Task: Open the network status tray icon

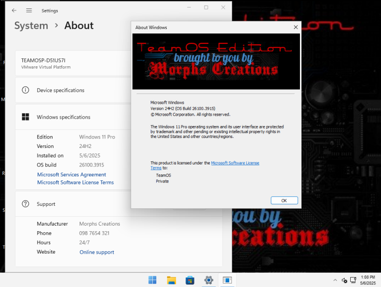Action: (353, 280)
